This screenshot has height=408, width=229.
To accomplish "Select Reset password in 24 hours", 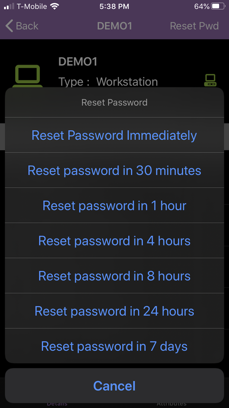I will tap(114, 311).
